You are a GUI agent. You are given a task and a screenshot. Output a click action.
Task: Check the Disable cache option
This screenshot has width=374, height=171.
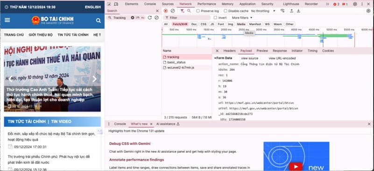coord(226,11)
